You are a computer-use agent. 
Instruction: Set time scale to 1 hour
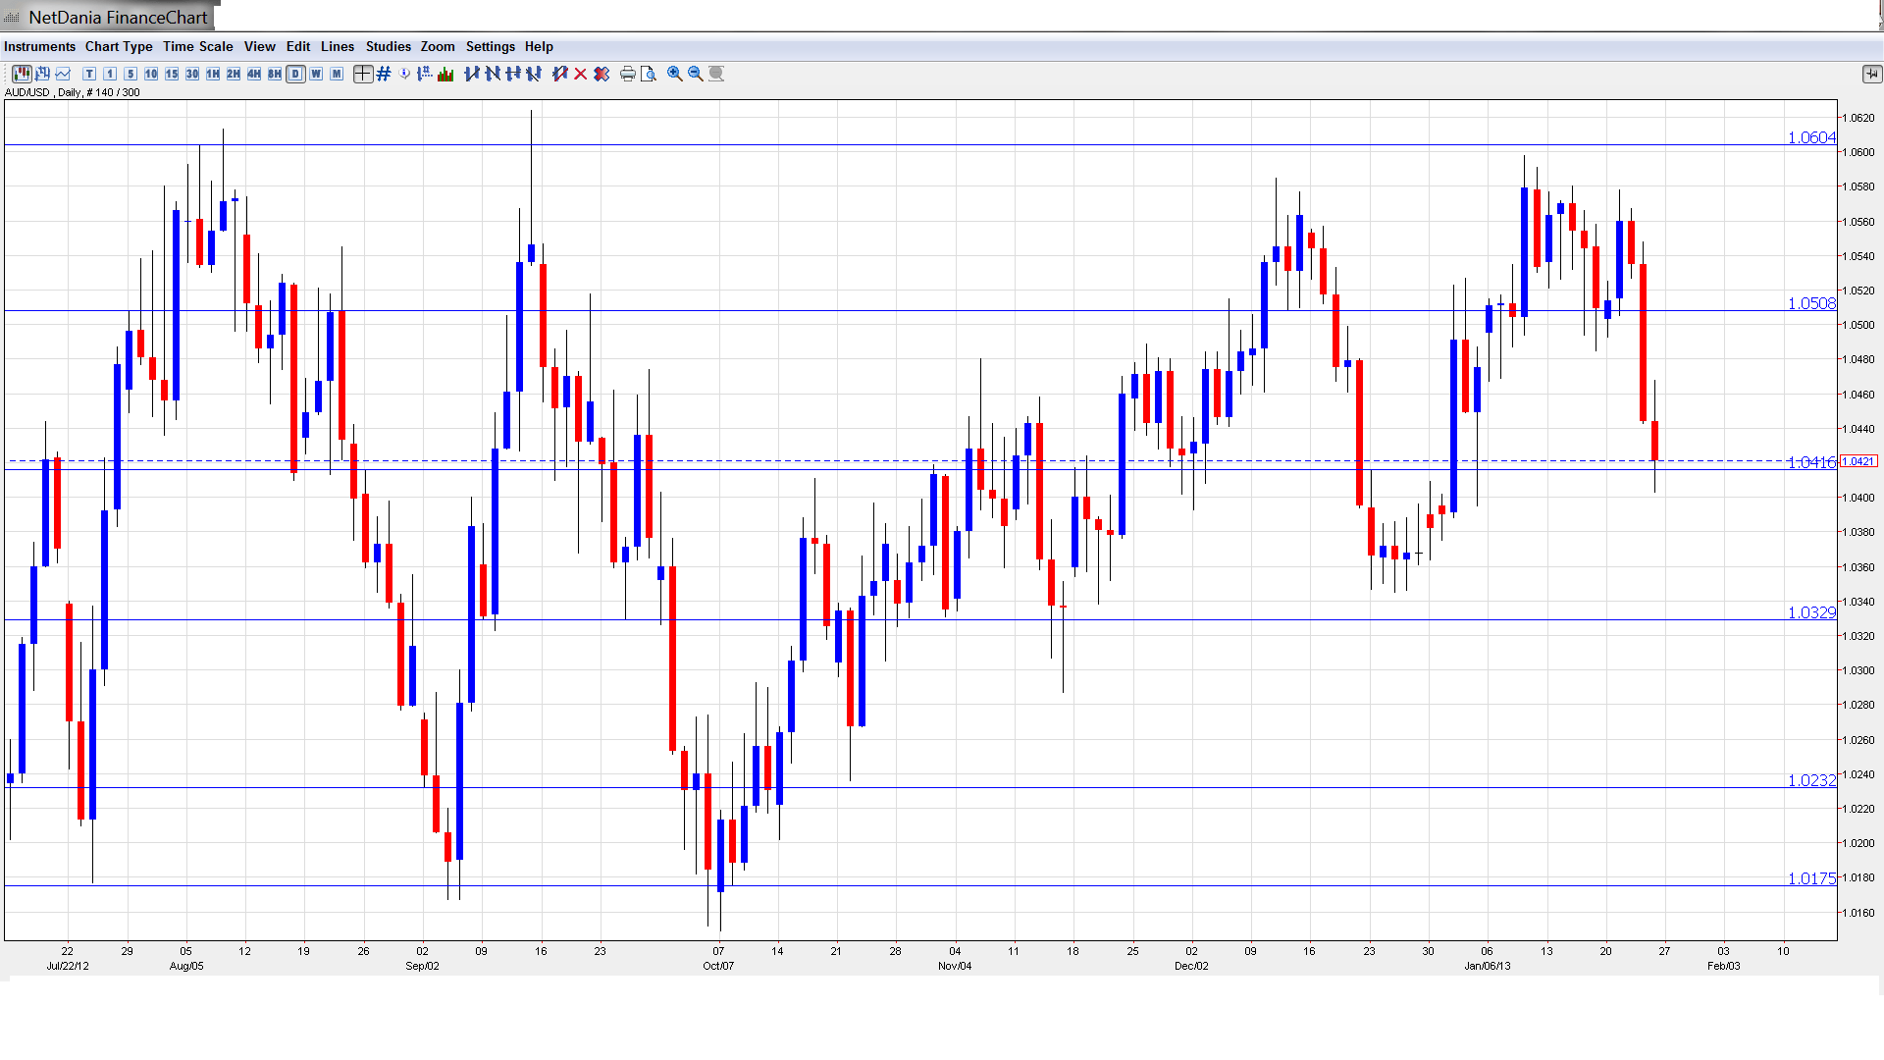pos(213,74)
